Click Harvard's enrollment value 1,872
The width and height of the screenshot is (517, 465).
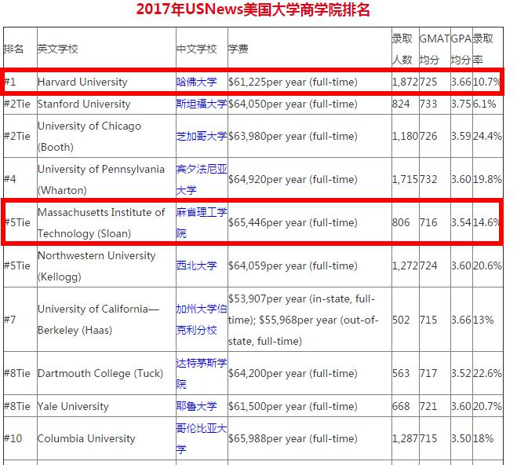point(406,82)
